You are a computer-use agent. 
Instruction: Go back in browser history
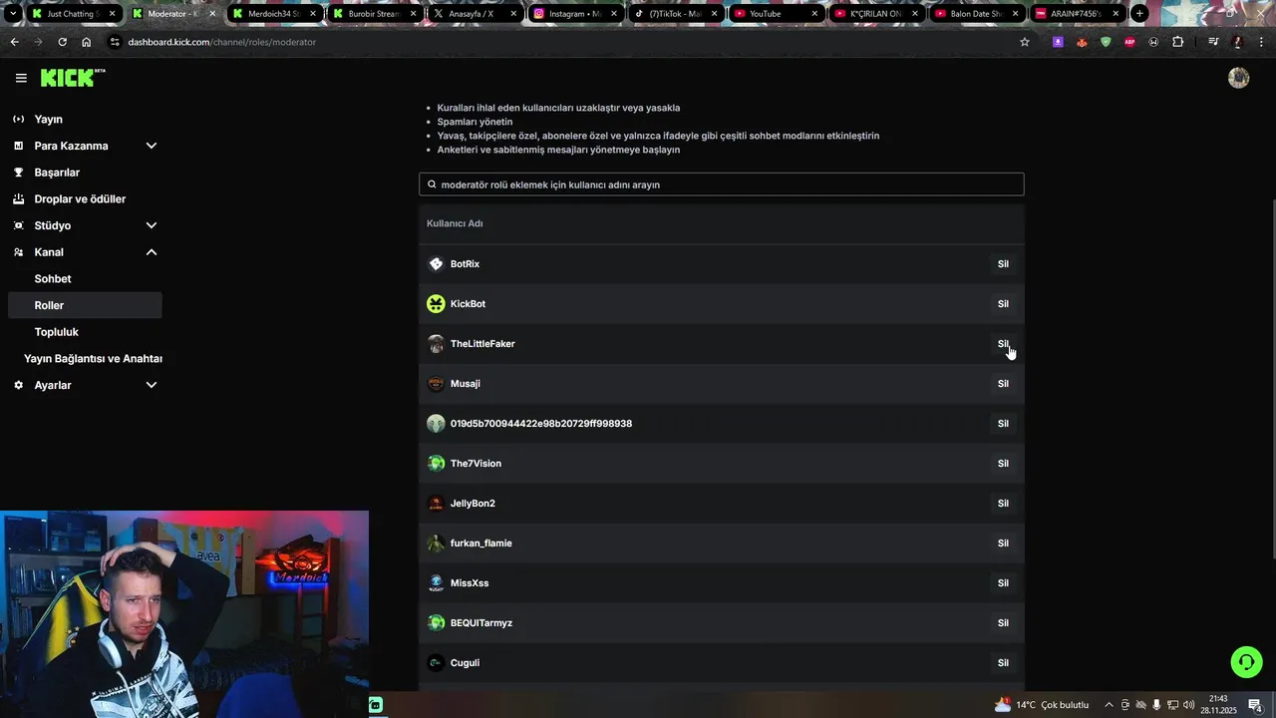(14, 42)
